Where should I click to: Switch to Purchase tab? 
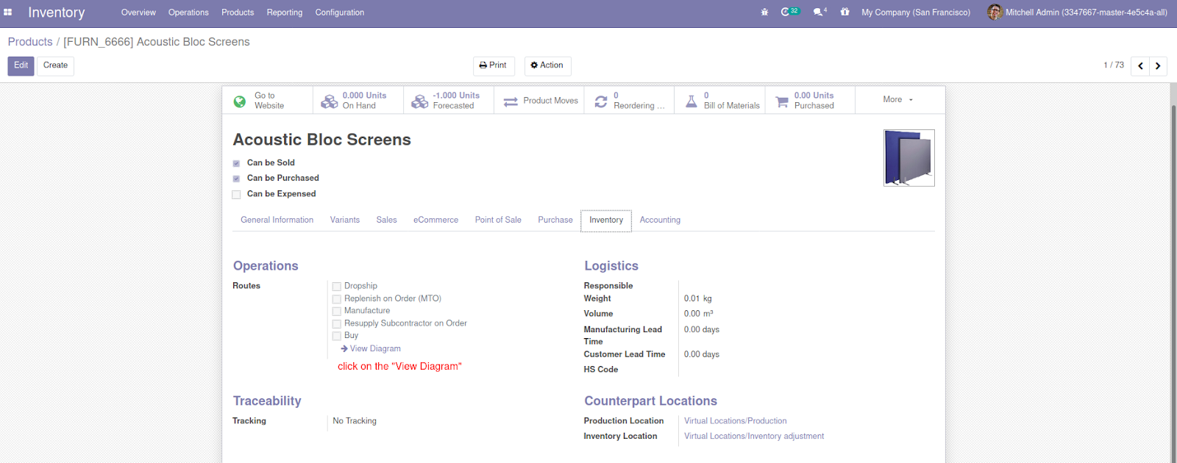pos(555,220)
